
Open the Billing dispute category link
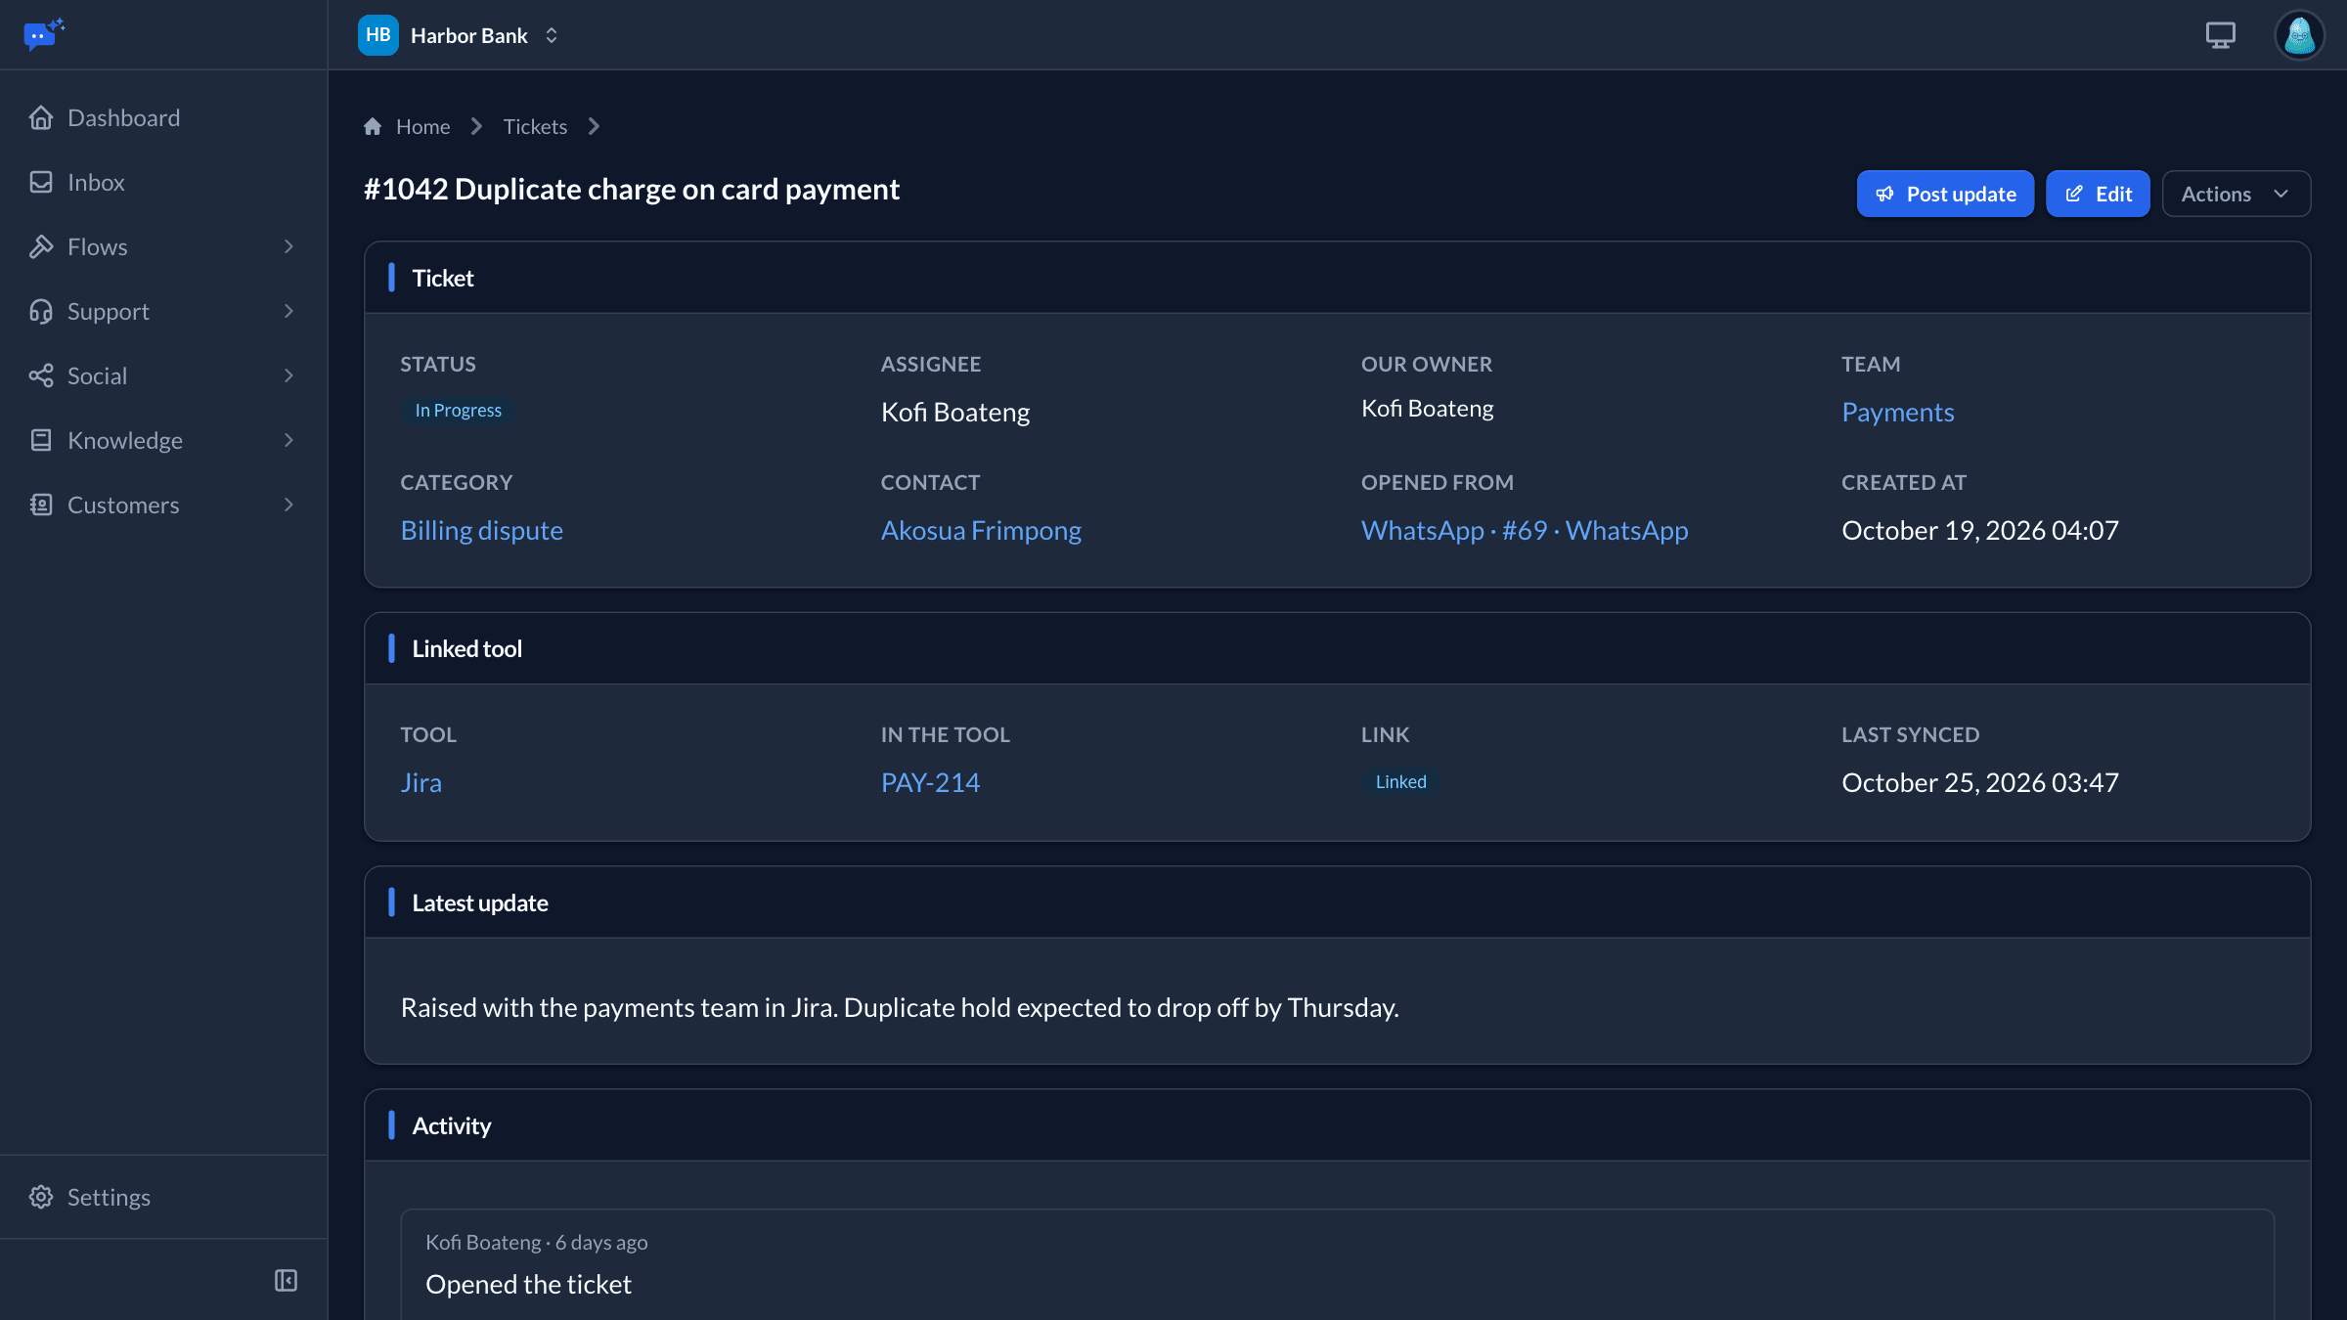[x=481, y=530]
